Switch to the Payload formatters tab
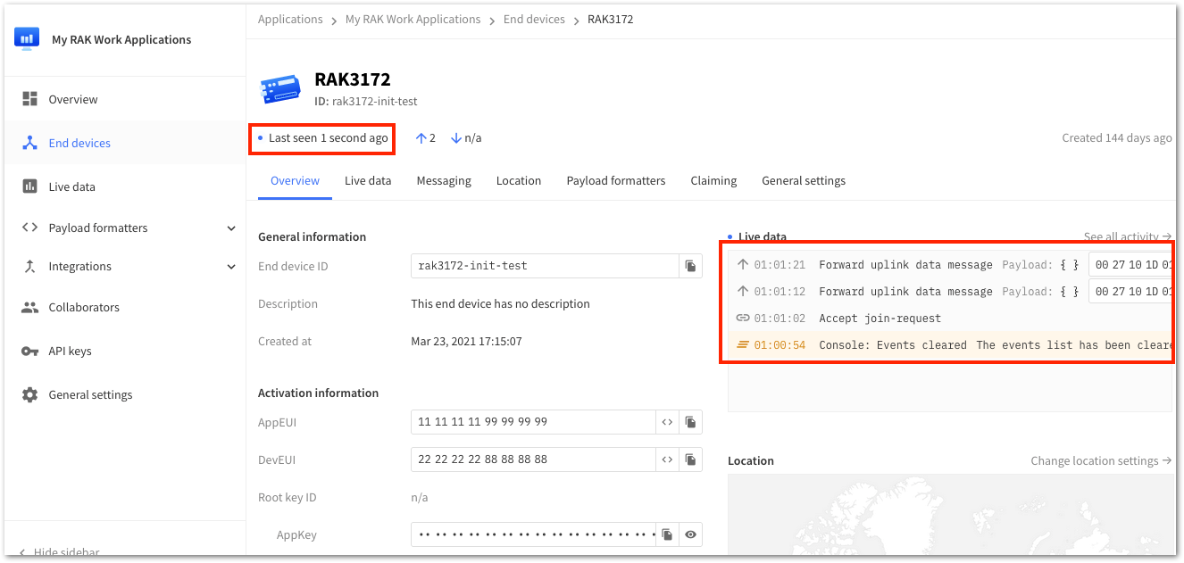 [x=616, y=180]
